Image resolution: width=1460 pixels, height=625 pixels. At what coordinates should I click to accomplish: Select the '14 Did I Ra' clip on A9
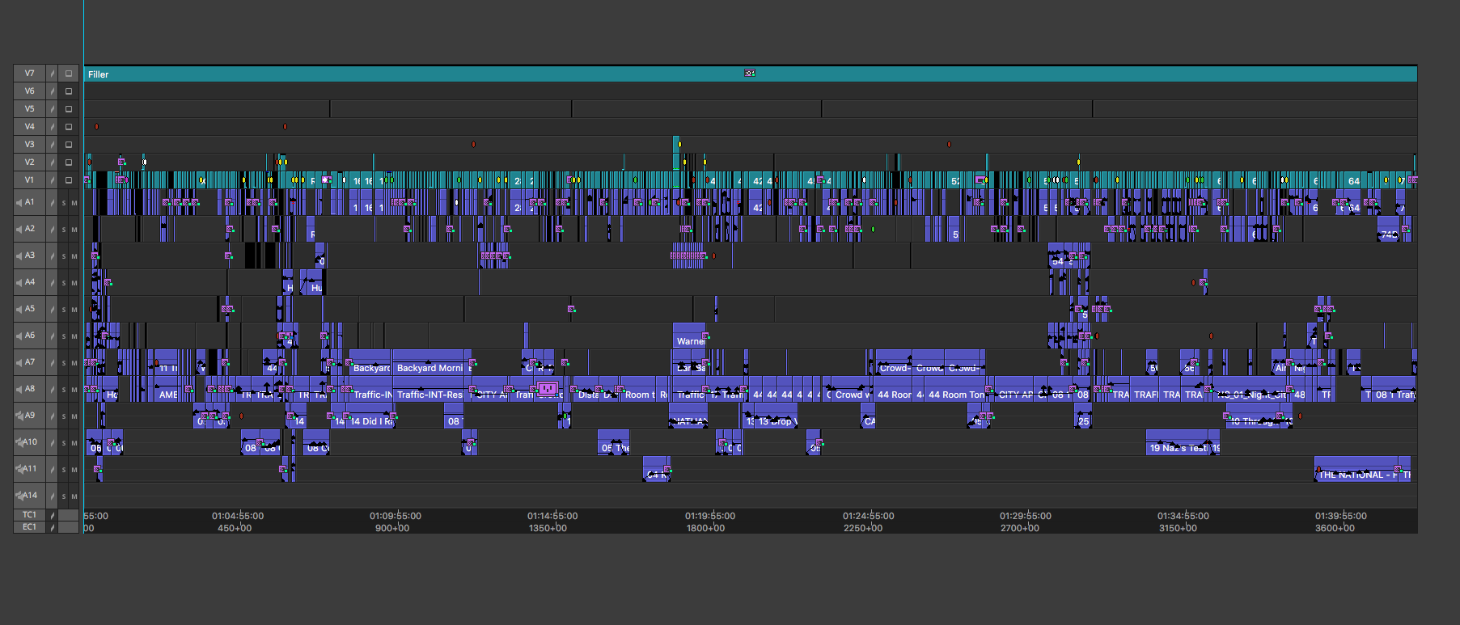(x=371, y=416)
